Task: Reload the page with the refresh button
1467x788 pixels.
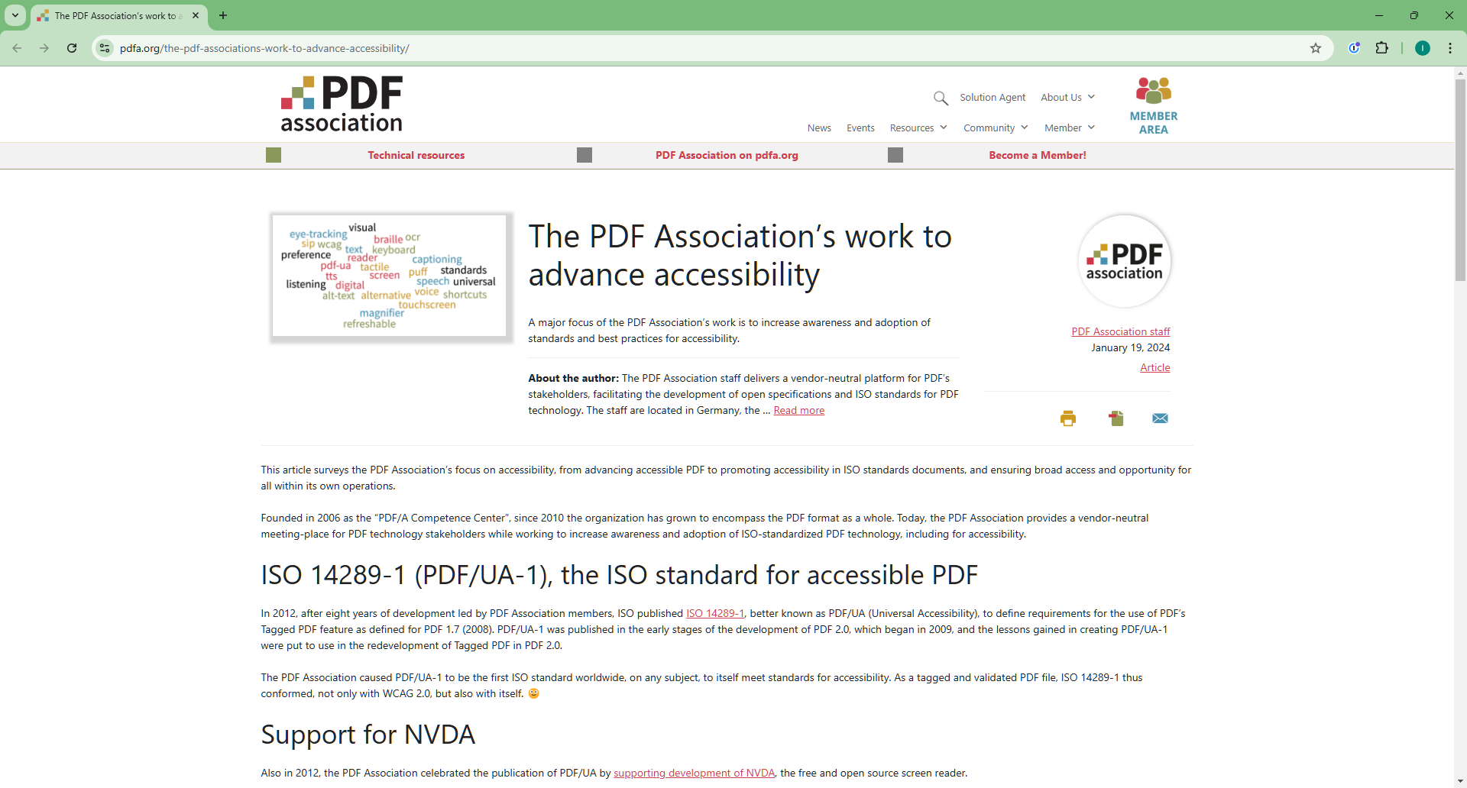Action: pos(72,48)
